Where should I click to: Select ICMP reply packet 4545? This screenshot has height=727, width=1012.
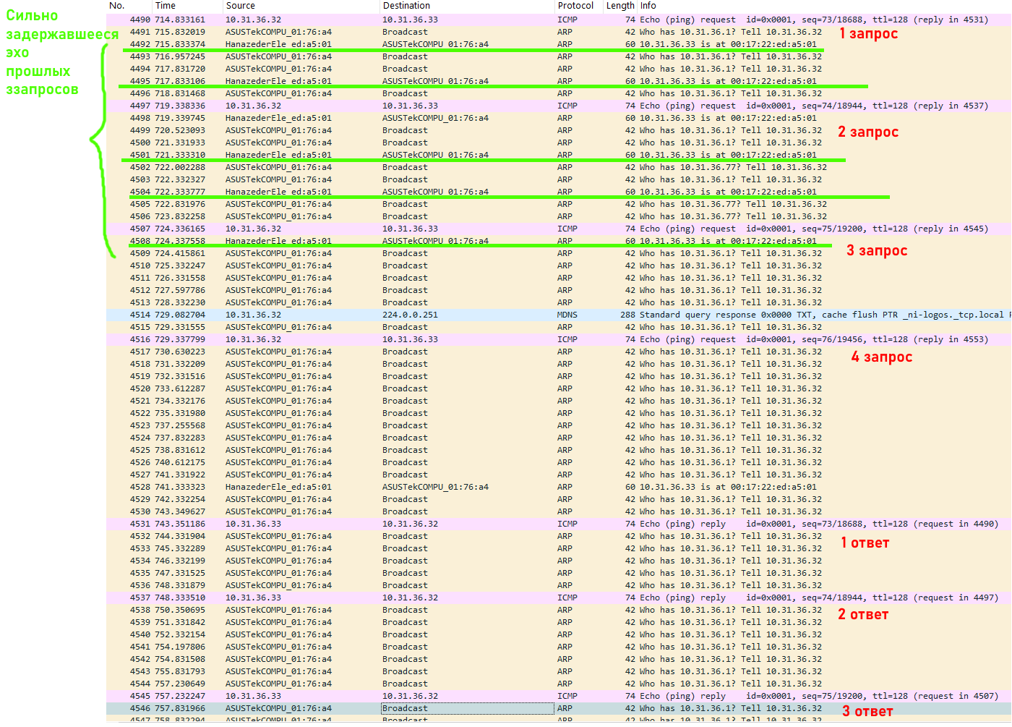tap(434, 696)
